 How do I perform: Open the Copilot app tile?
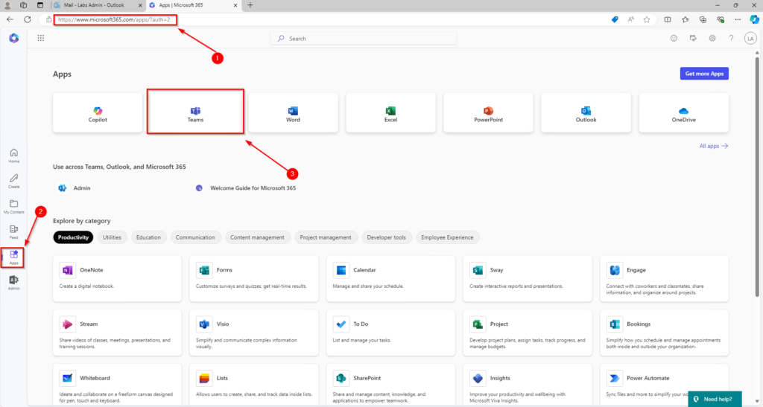point(98,112)
